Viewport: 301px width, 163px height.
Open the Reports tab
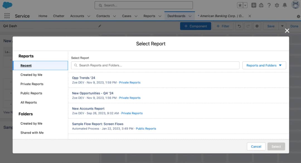pyautogui.click(x=149, y=16)
